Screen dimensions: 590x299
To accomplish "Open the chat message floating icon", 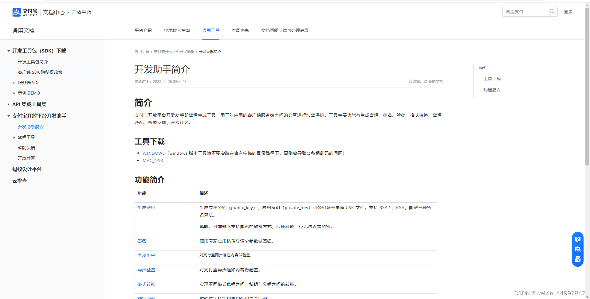I will (577, 249).
